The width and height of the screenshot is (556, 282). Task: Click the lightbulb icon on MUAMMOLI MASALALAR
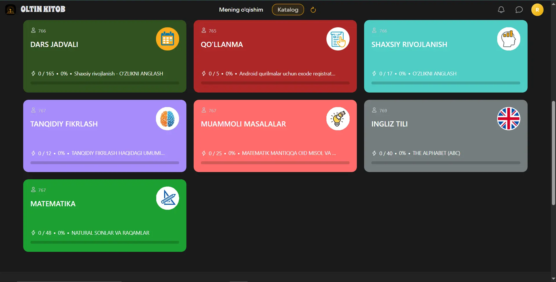point(338,119)
